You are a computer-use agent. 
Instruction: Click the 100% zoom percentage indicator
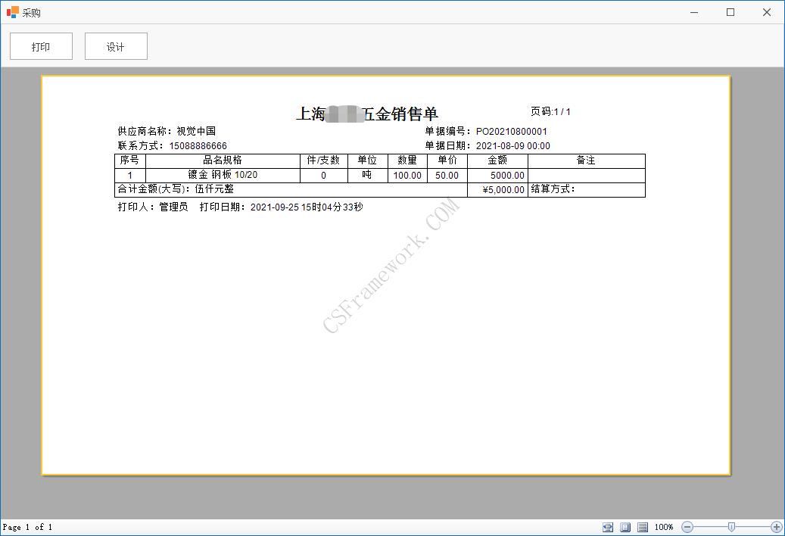click(664, 526)
